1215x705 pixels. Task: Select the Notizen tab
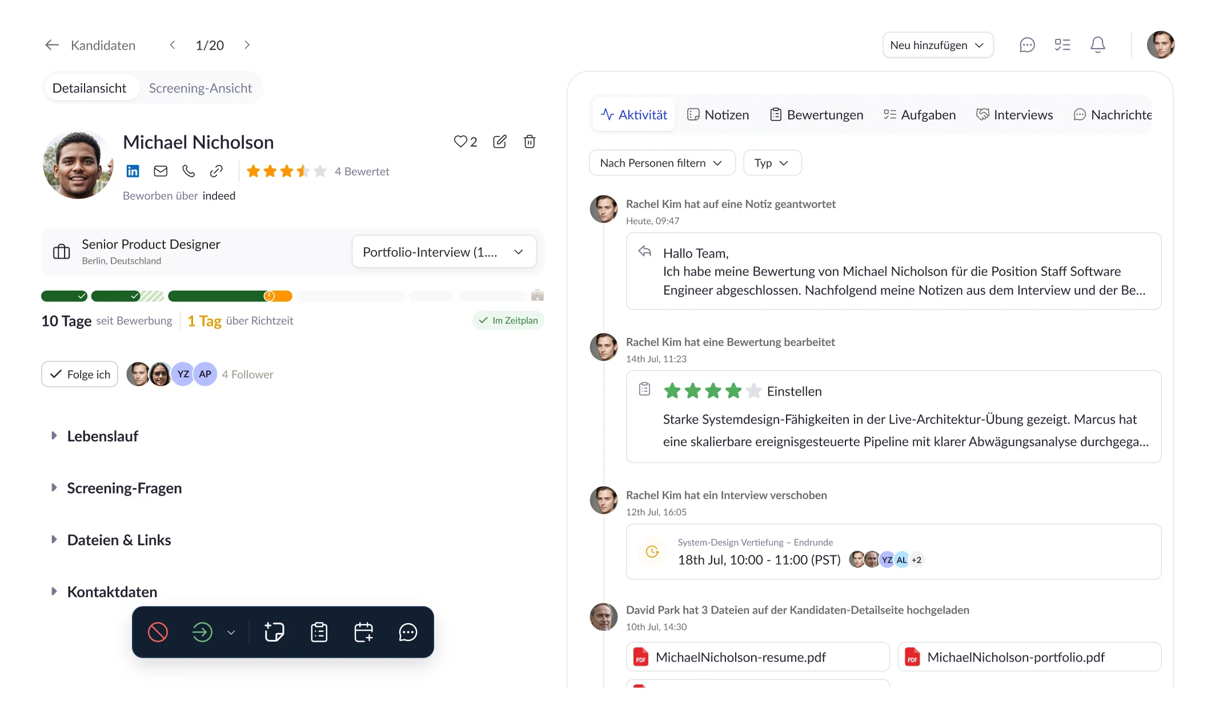pyautogui.click(x=718, y=115)
